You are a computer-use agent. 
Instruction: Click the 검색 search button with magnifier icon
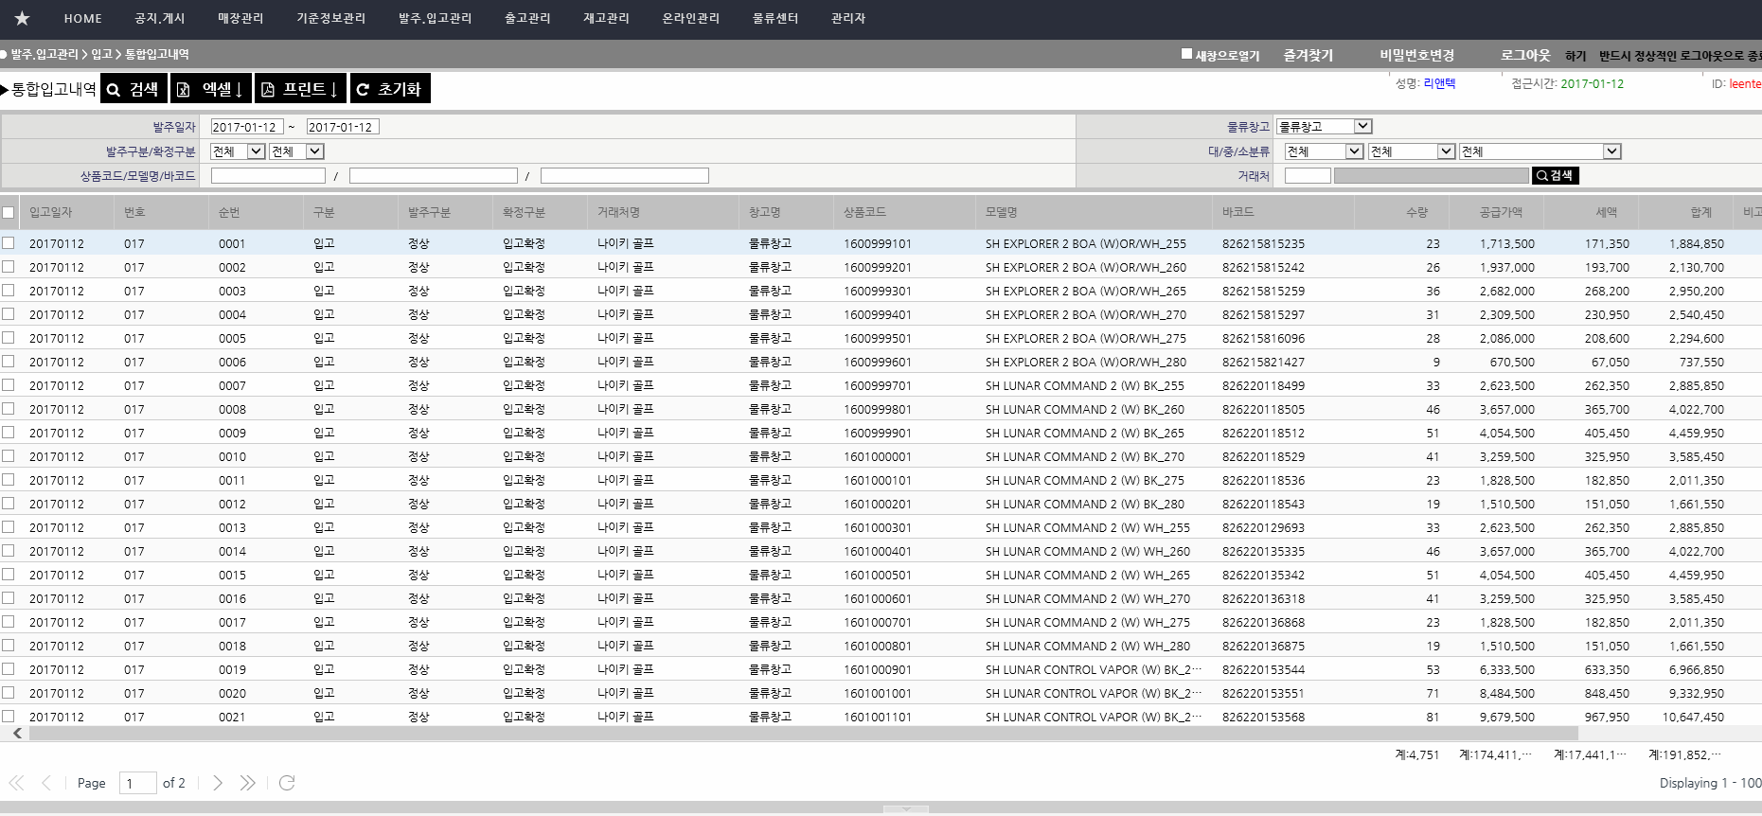click(133, 89)
